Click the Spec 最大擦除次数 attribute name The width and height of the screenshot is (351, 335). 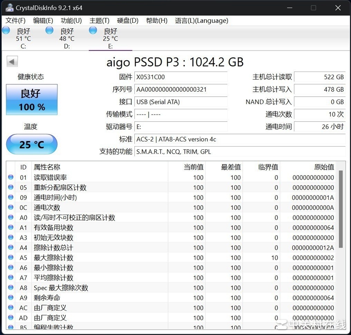click(x=61, y=288)
